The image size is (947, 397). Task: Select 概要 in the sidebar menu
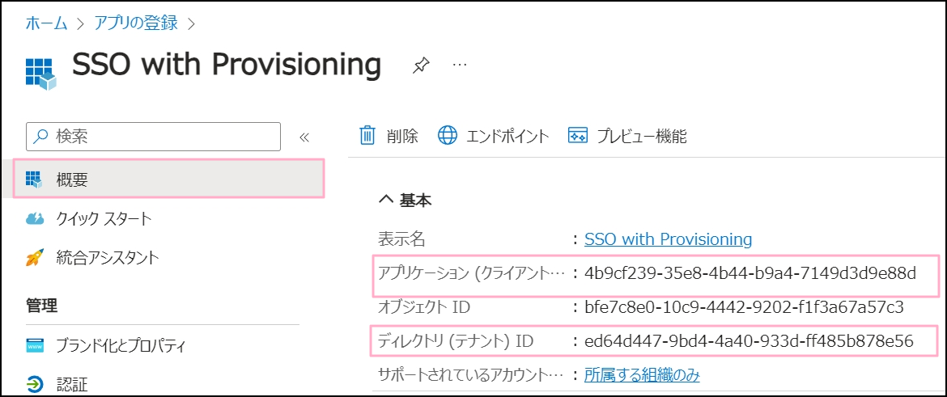click(x=72, y=179)
